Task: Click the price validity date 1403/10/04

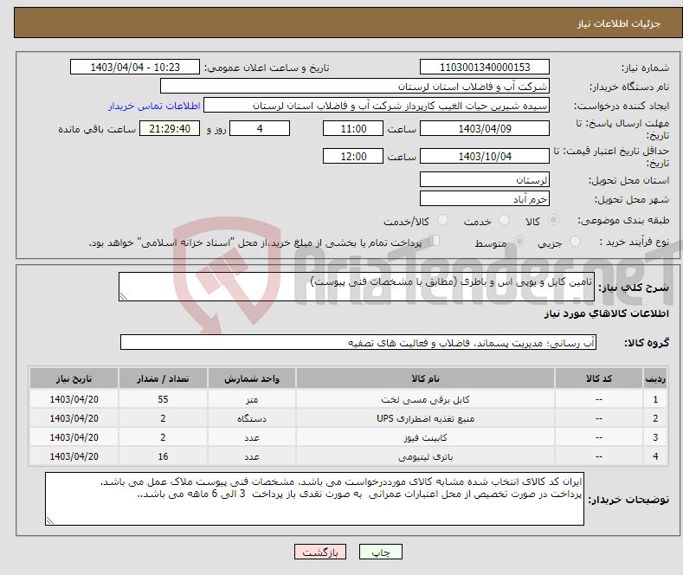Action: pyautogui.click(x=485, y=156)
